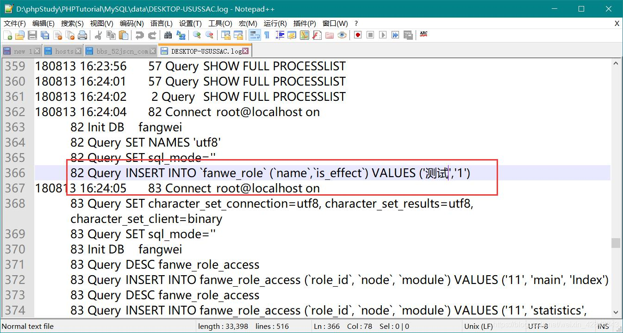The image size is (623, 333).
Task: Open the 视图(V) menu
Action: point(101,23)
